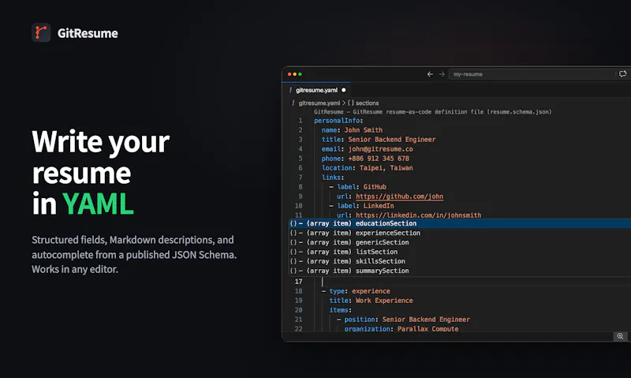The width and height of the screenshot is (631, 378).
Task: Click the schema description line above line 1
Action: [x=432, y=112]
